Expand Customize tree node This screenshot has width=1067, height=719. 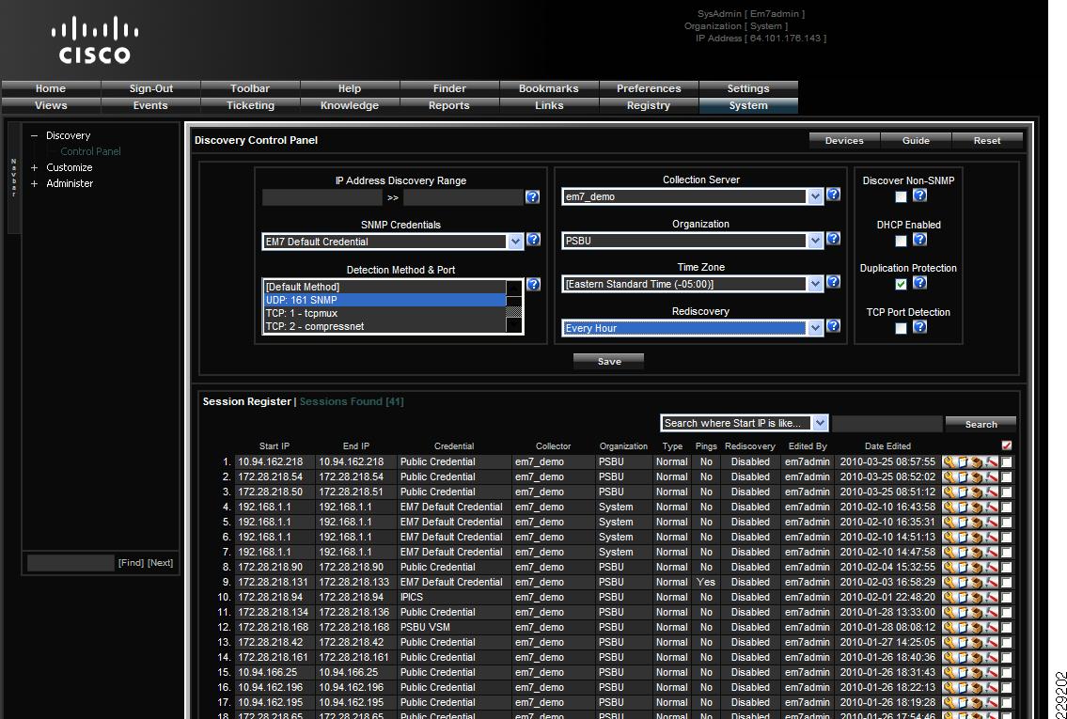(34, 167)
